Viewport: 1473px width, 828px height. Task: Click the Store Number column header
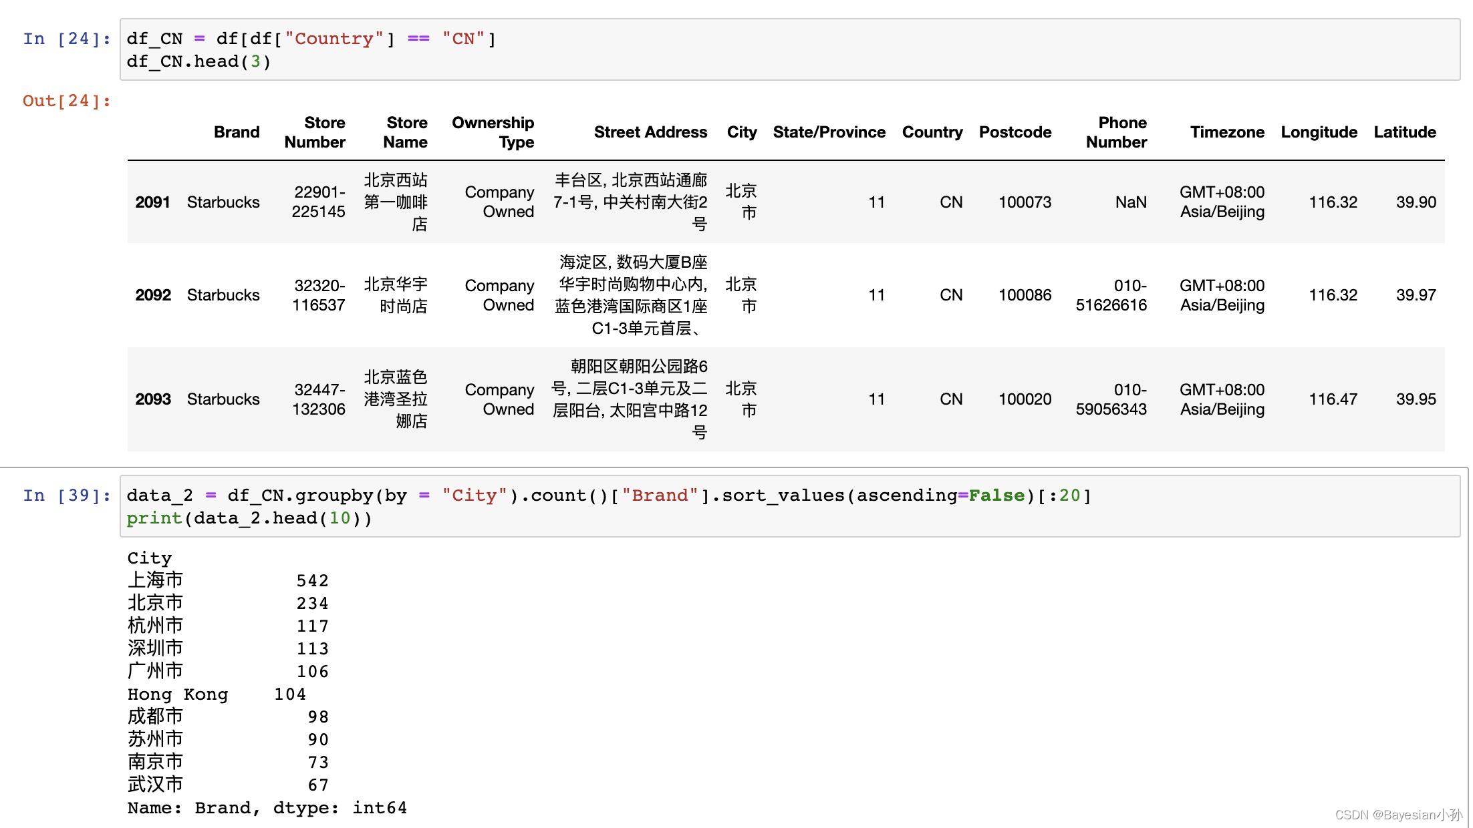315,132
